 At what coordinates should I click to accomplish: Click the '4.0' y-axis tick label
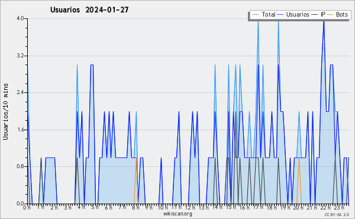coord(20,18)
